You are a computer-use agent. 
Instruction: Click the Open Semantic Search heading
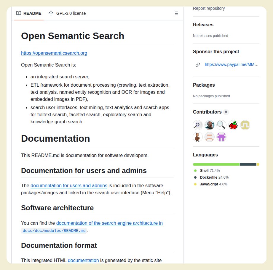[73, 36]
